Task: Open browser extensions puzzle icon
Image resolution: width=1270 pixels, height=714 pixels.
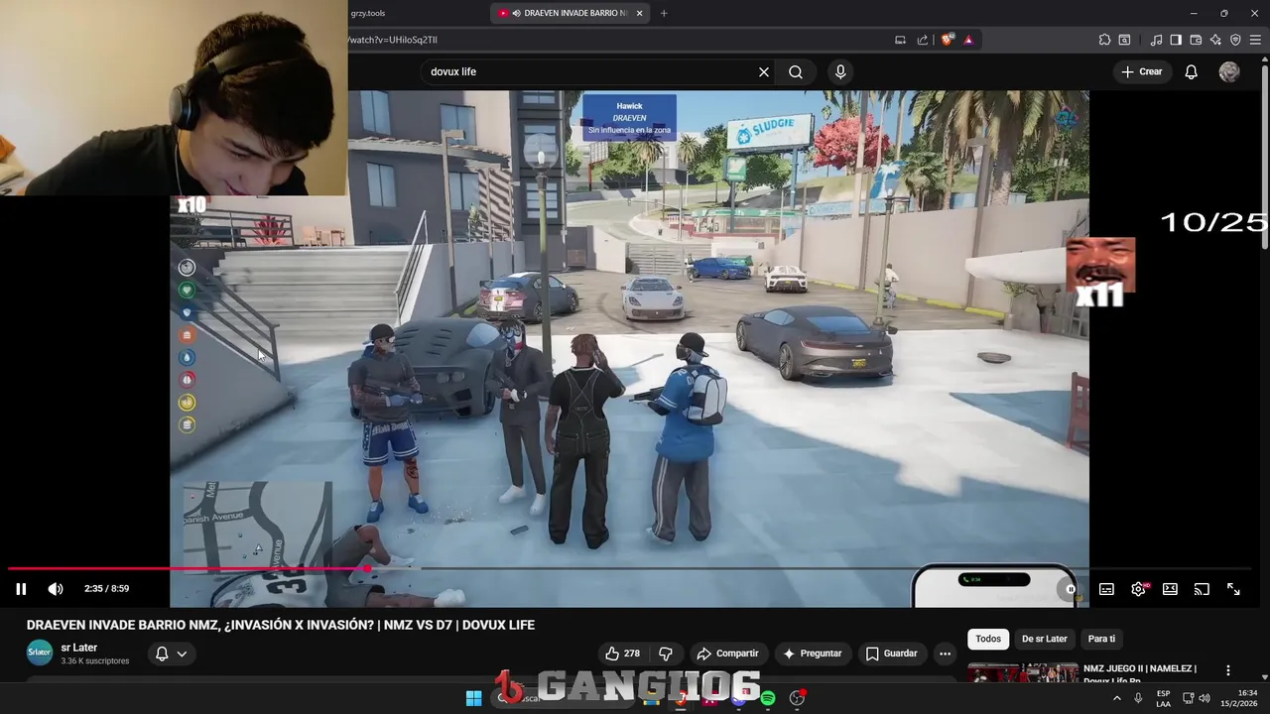Action: [1104, 40]
